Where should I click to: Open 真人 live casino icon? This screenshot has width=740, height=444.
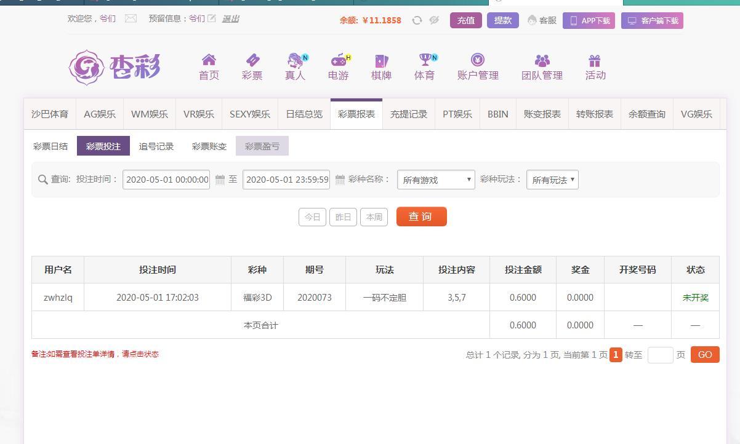click(296, 60)
